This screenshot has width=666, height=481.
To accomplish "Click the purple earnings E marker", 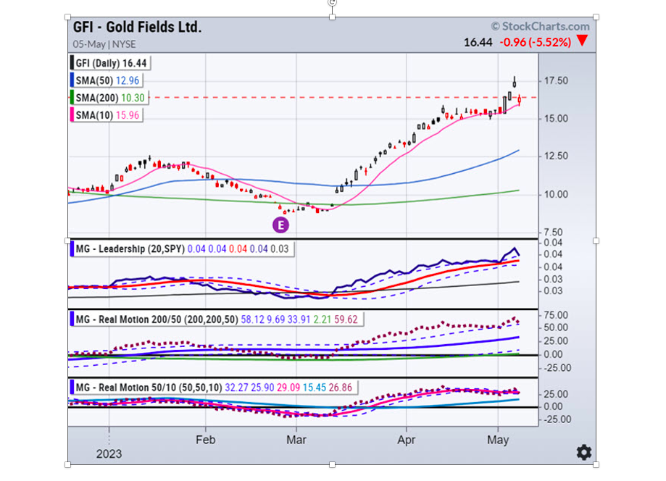I will (x=280, y=225).
